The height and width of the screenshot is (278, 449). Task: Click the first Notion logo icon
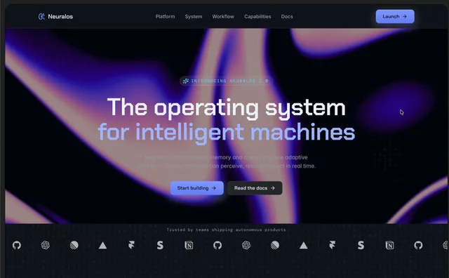tap(189, 245)
